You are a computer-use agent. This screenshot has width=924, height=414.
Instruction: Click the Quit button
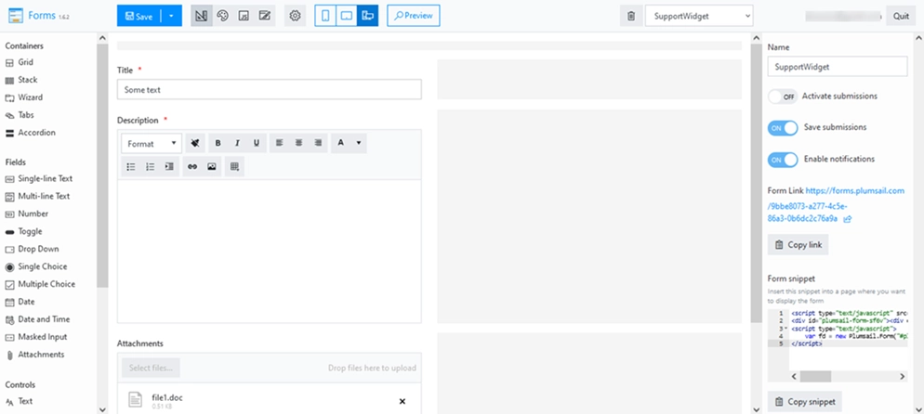[901, 16]
